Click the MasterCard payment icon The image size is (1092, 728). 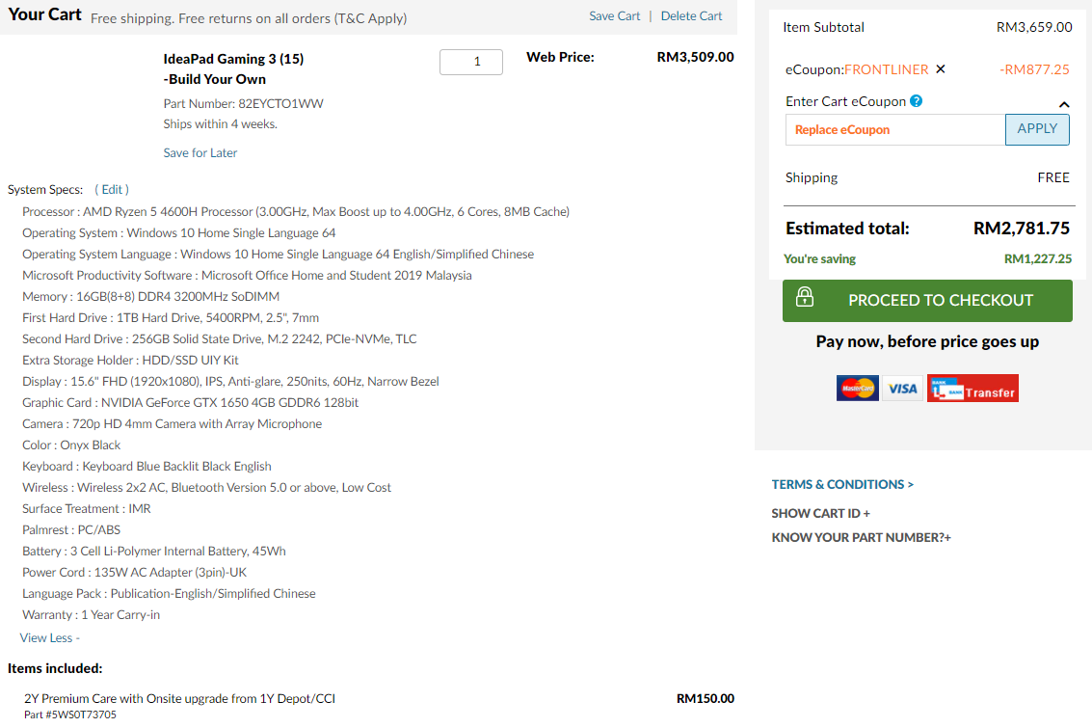[857, 389]
